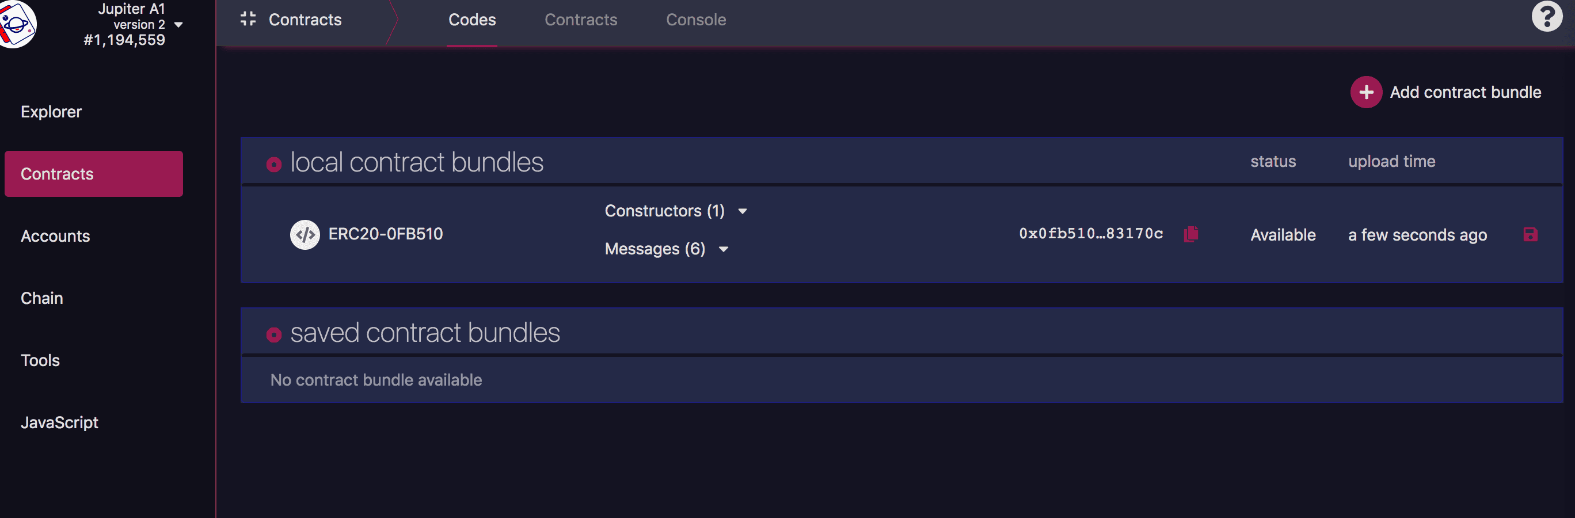Click the saved contract bundles bullet icon
Screen dimensions: 1575x518
(274, 334)
